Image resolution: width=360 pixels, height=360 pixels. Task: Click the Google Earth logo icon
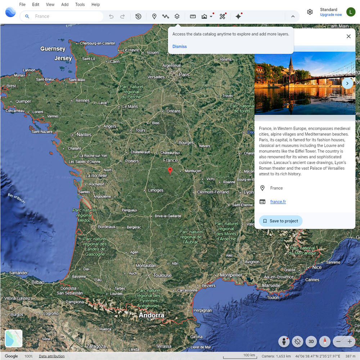click(x=10, y=12)
